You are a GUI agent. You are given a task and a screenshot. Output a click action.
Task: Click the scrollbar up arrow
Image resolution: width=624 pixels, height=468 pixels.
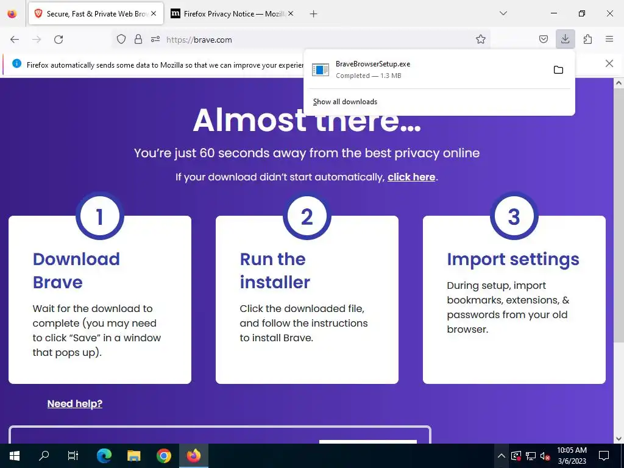click(619, 83)
